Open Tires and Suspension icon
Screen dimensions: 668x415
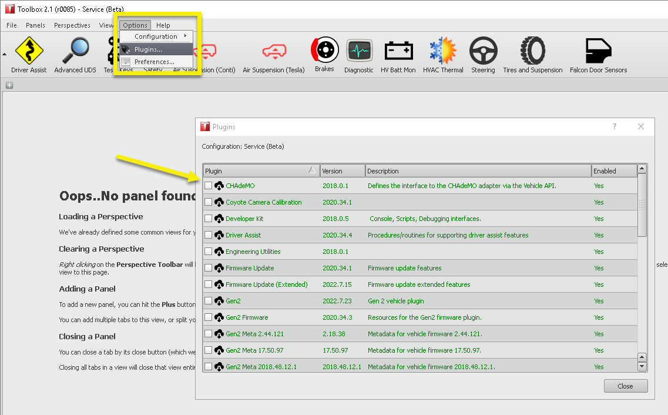point(532,52)
